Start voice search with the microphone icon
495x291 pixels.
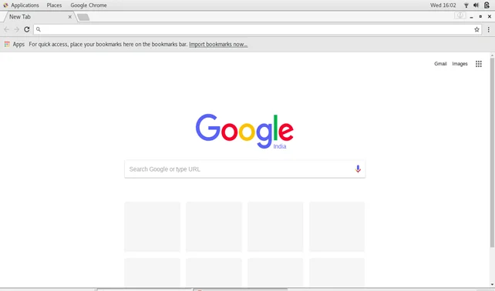point(358,169)
